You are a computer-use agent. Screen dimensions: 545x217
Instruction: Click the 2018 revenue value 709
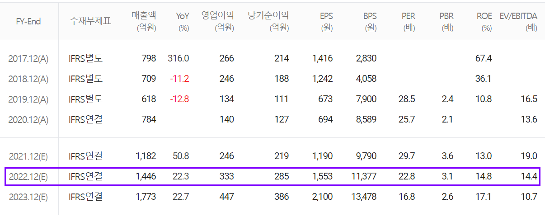pos(149,79)
